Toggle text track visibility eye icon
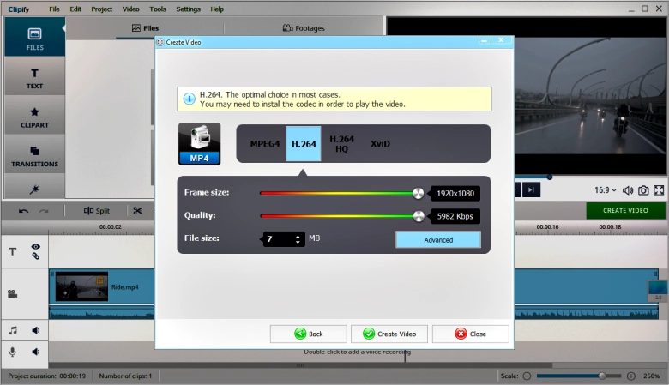Image resolution: width=669 pixels, height=385 pixels. [36, 246]
